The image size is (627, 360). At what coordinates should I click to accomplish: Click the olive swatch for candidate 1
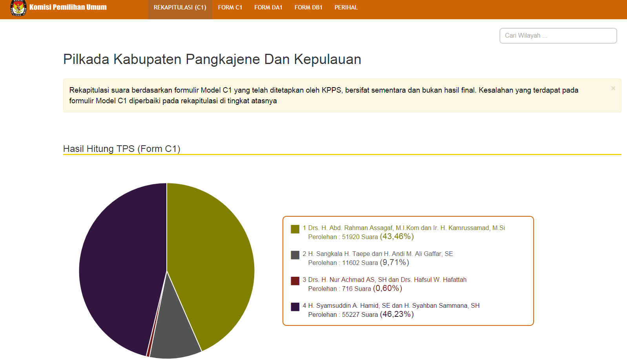tap(295, 229)
